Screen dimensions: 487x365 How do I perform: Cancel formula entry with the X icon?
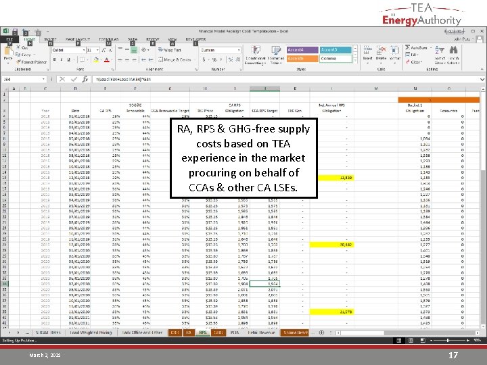coord(62,80)
